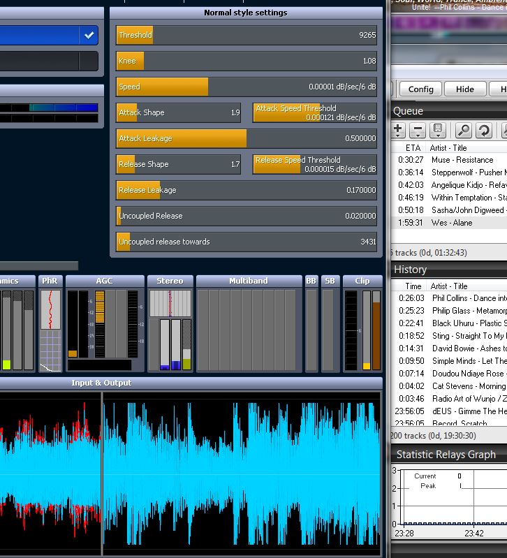Select Wes - Alane in the queue

pos(449,223)
